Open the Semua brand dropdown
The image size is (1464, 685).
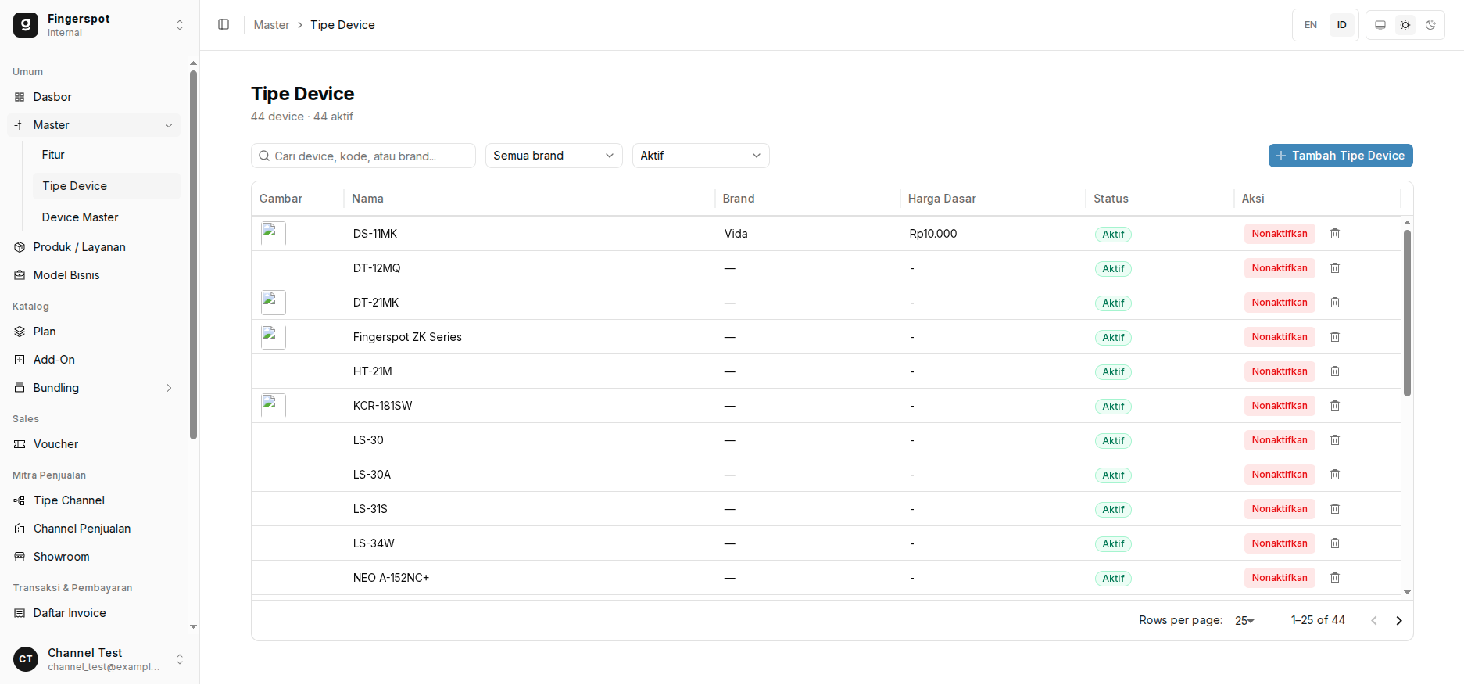553,156
